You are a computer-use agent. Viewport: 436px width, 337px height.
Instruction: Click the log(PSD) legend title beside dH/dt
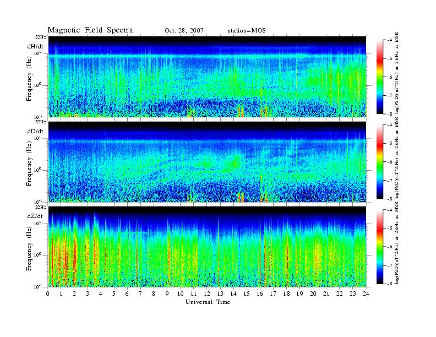click(x=397, y=73)
